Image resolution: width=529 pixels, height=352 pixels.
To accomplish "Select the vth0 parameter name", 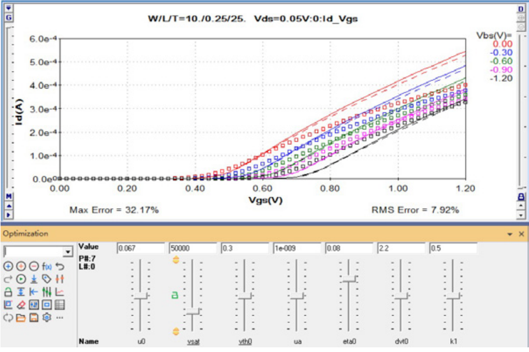I will click(x=245, y=342).
